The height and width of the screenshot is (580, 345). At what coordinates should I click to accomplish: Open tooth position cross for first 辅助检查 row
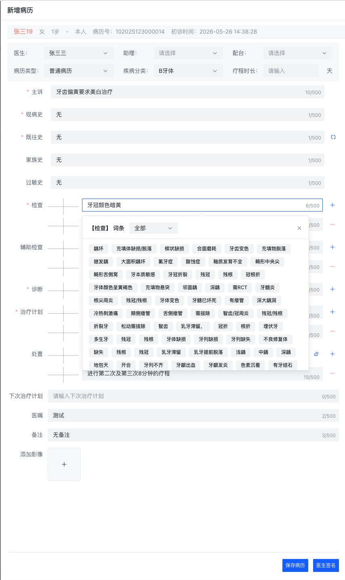[x=63, y=249]
